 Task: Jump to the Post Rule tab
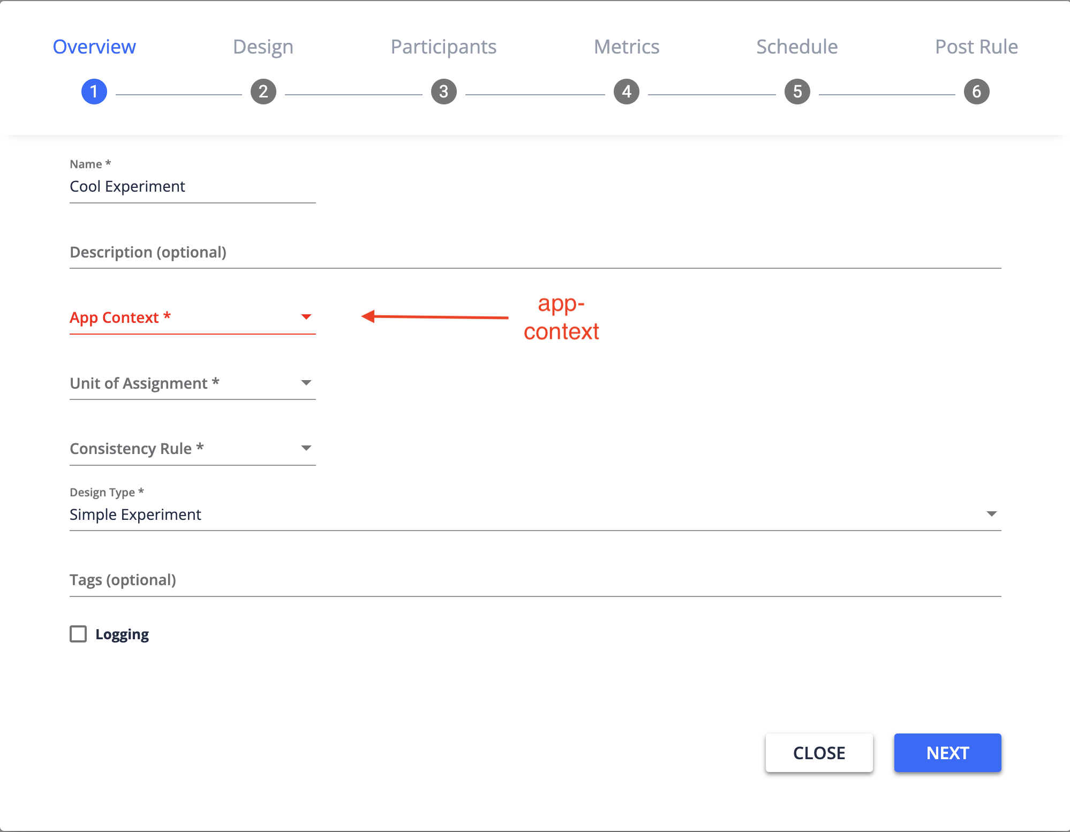976,47
